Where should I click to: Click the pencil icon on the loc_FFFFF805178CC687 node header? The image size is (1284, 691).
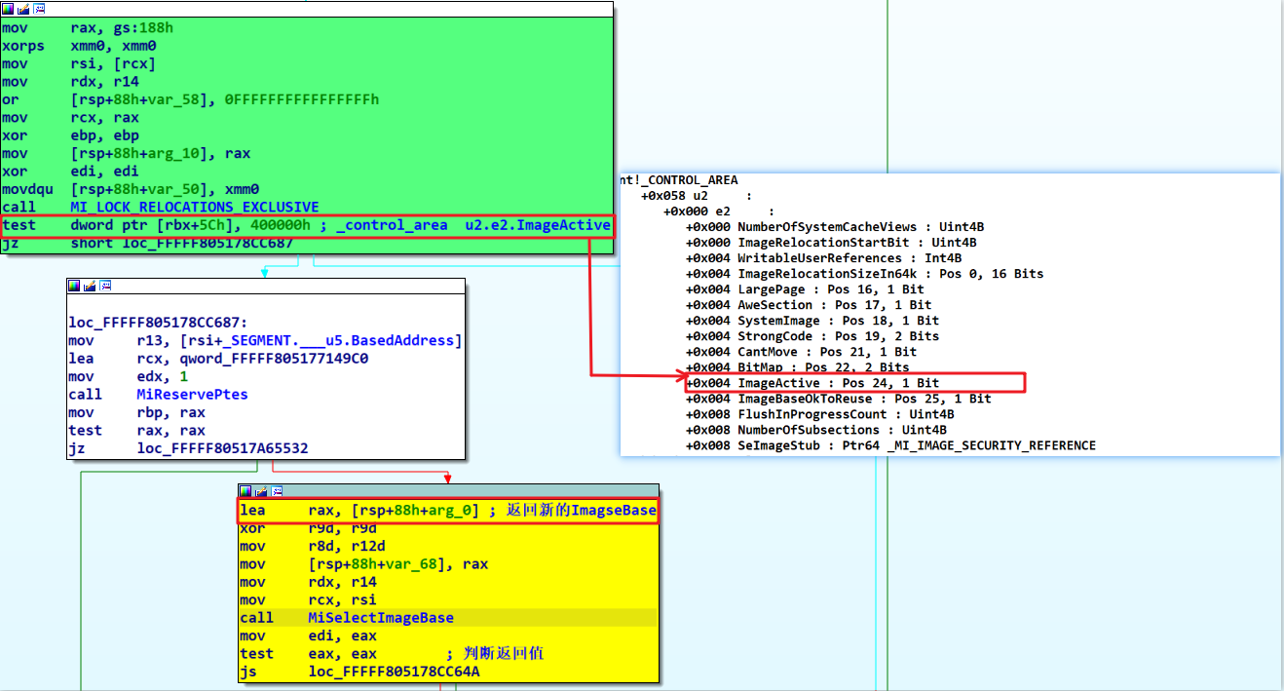(x=90, y=287)
